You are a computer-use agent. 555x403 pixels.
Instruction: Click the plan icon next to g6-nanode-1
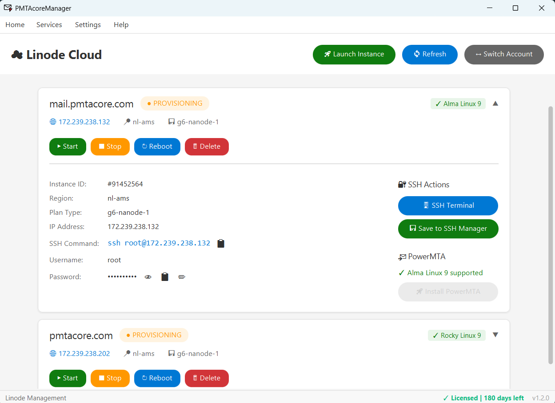[172, 121]
